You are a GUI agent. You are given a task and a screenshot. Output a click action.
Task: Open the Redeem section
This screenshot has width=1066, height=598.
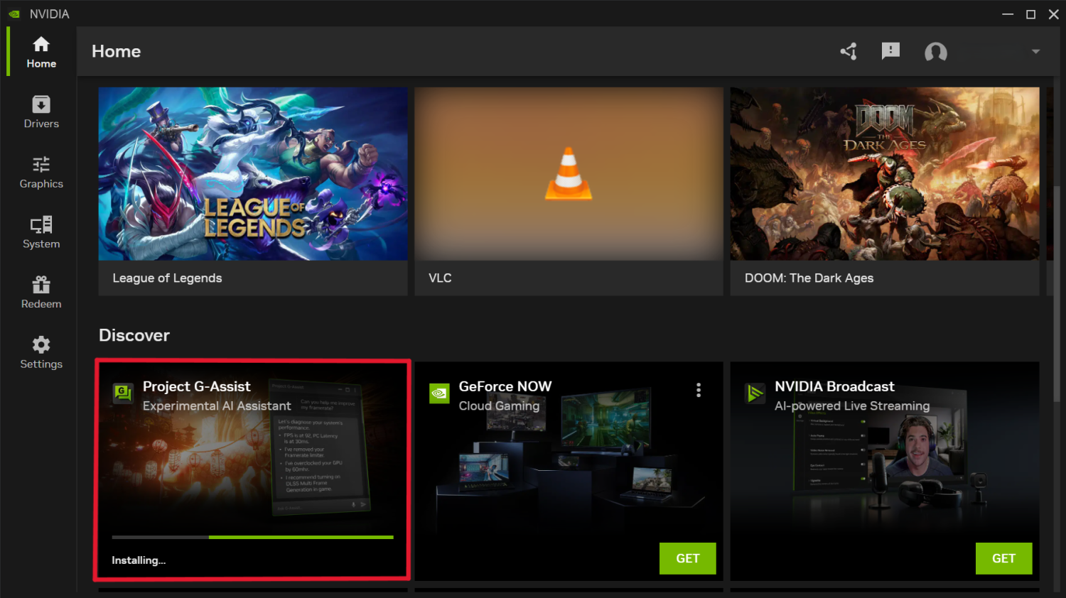[x=41, y=293]
